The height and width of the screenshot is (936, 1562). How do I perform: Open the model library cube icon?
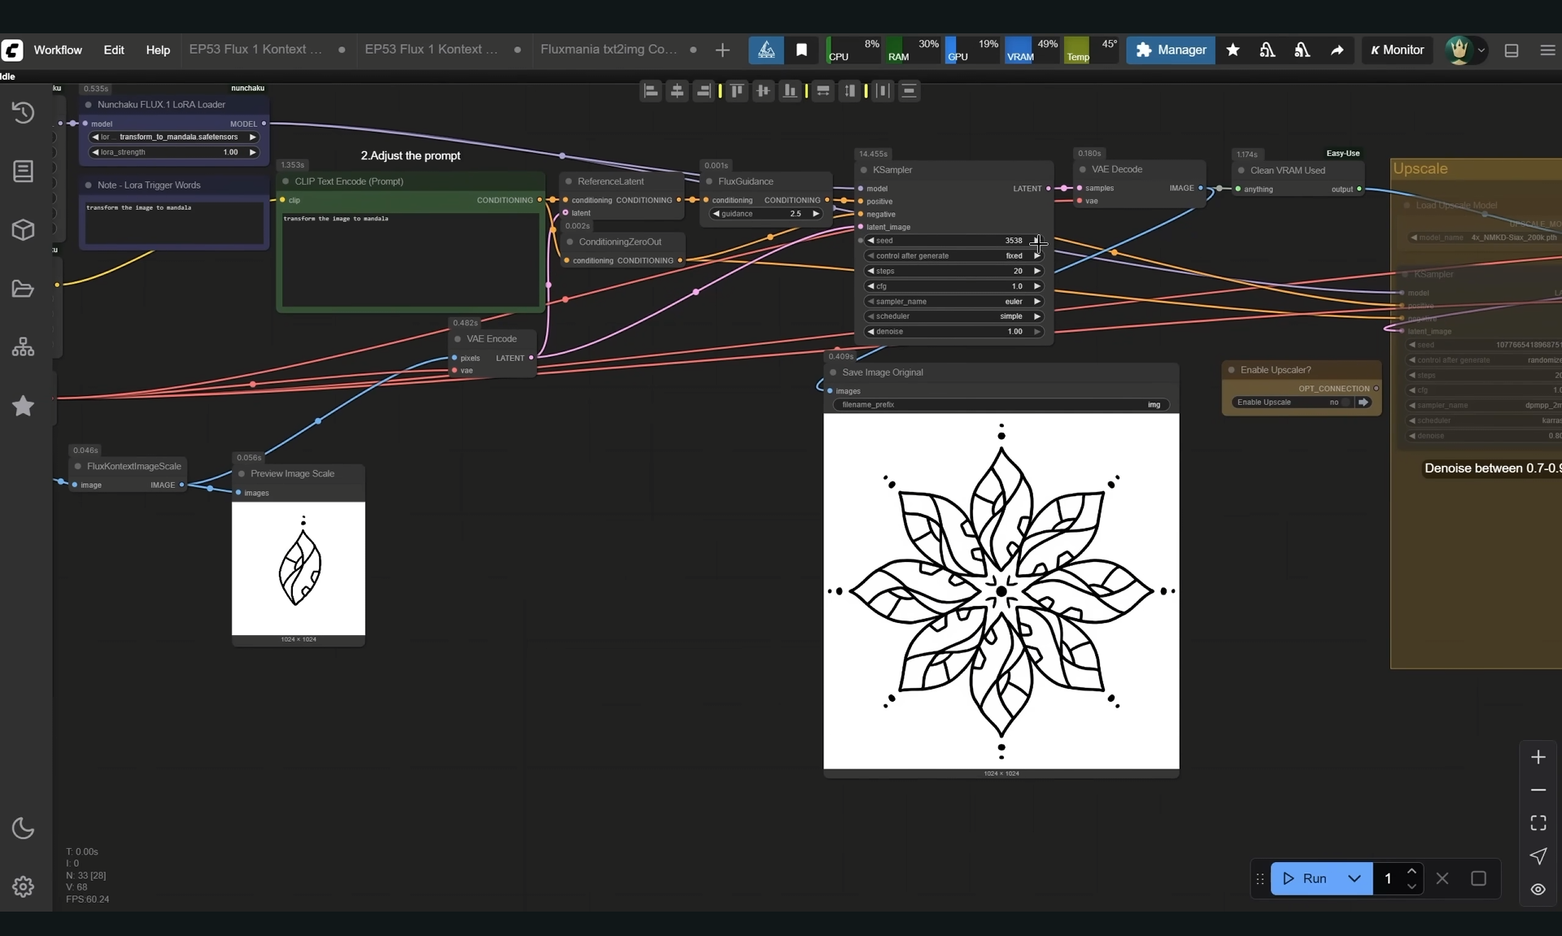click(23, 230)
